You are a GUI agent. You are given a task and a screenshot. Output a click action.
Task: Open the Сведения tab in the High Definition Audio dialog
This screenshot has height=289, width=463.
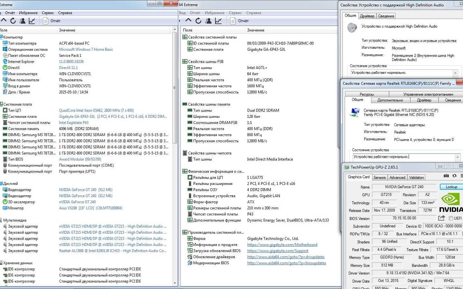coord(386,16)
